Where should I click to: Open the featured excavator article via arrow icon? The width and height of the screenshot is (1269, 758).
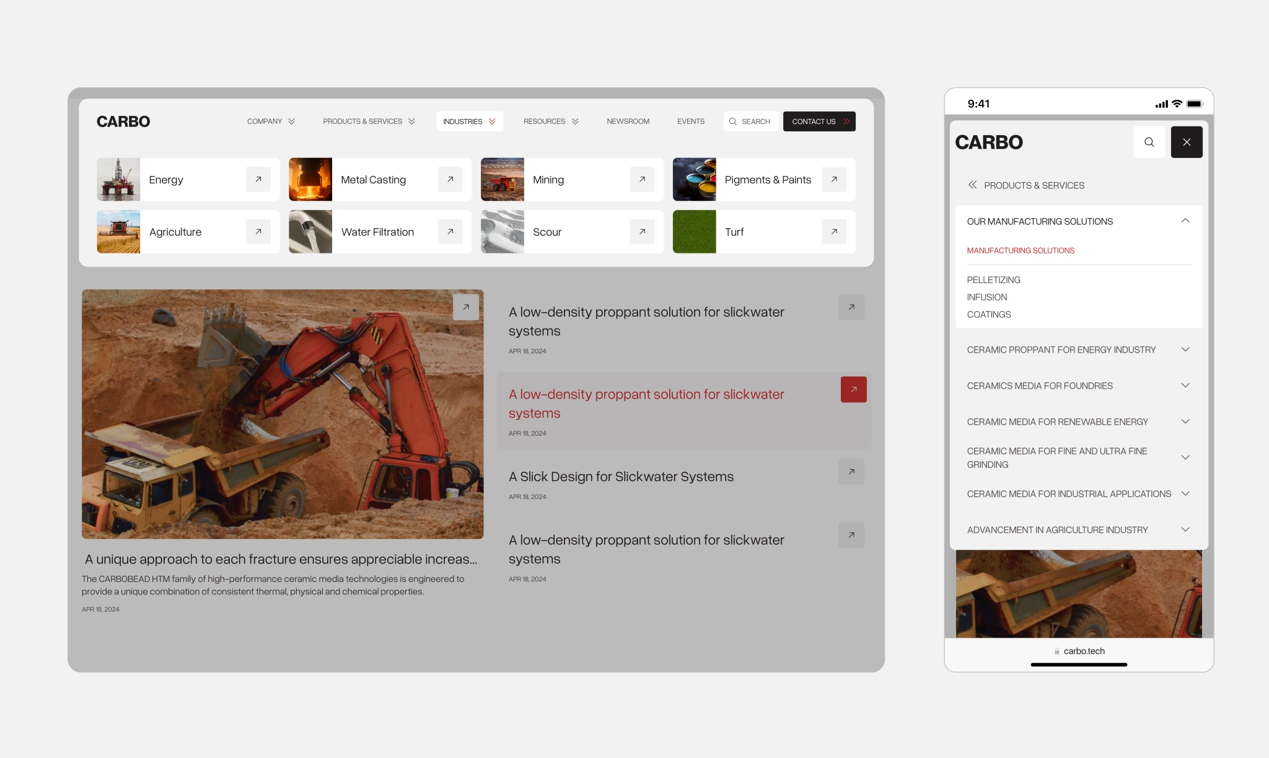click(x=466, y=307)
